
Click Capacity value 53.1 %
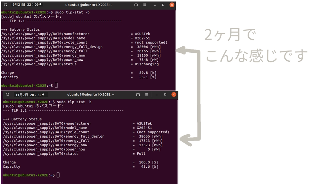(x=148, y=77)
